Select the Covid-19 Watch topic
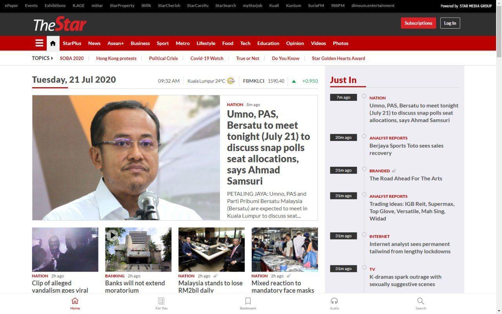The height and width of the screenshot is (314, 502). pyautogui.click(x=207, y=58)
